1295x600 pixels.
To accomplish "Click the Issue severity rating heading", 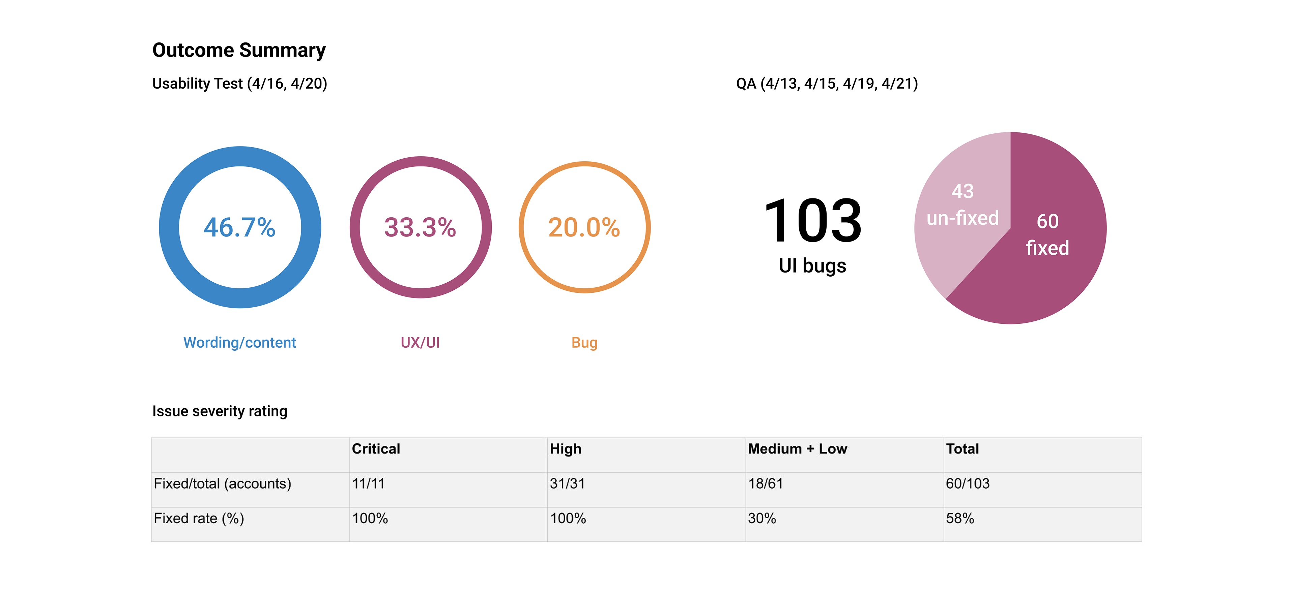I will [x=220, y=411].
